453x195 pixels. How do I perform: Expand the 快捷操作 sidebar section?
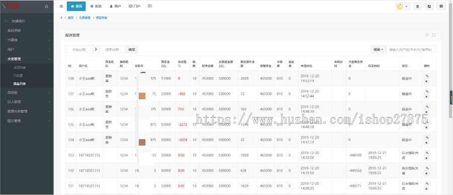[27, 21]
